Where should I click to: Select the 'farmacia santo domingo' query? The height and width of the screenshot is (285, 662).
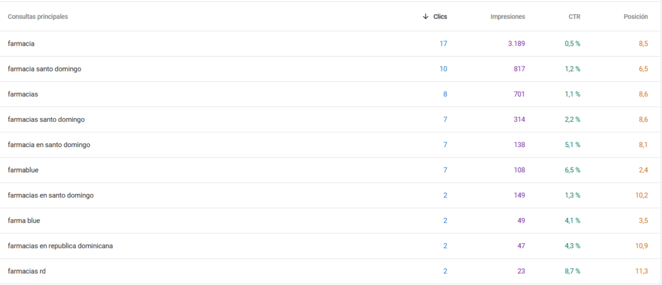[x=45, y=69]
